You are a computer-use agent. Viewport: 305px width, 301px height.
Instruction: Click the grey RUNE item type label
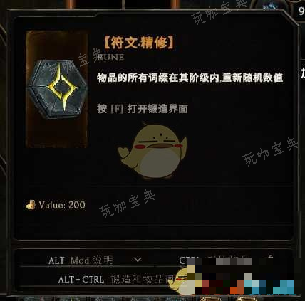110,57
